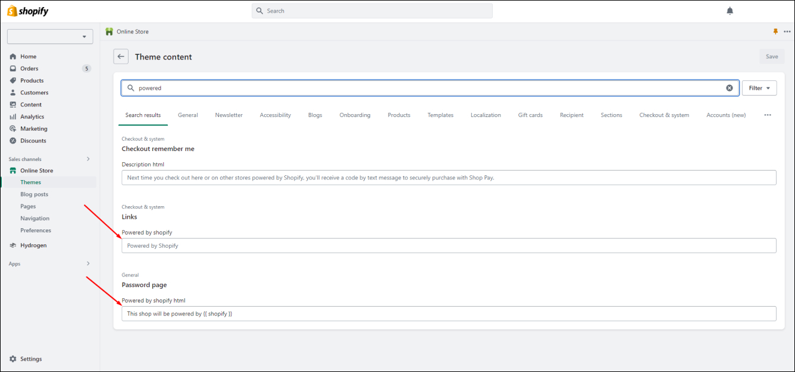Screen dimensions: 795x372
Task: Open the store selector dropdown
Action: [50, 36]
